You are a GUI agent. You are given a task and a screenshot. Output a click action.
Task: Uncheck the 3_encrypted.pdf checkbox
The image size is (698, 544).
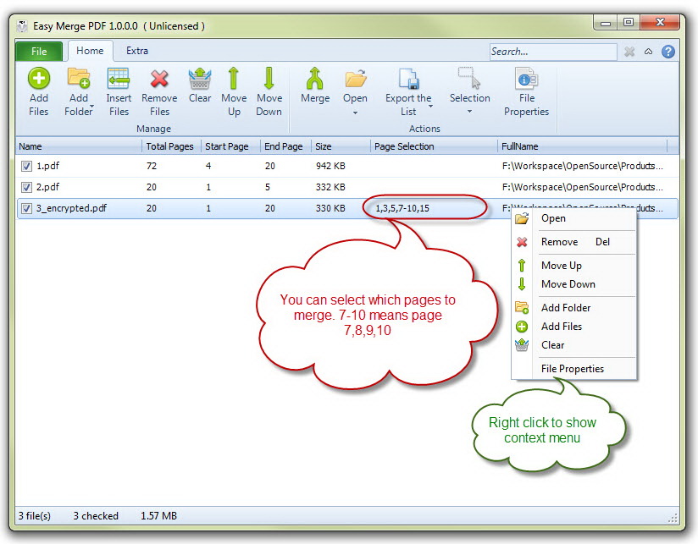pos(26,208)
